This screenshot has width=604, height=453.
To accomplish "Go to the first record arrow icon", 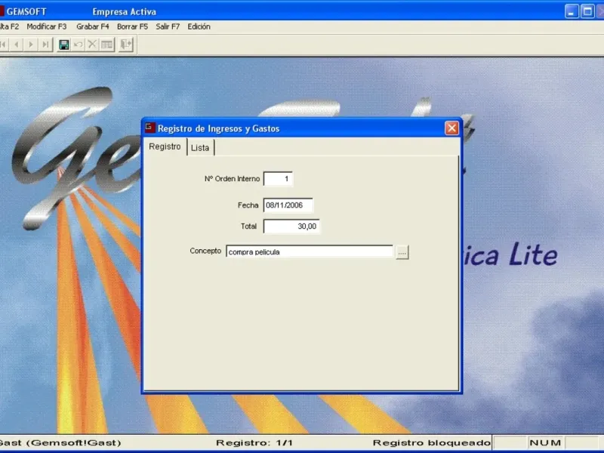I will [4, 45].
